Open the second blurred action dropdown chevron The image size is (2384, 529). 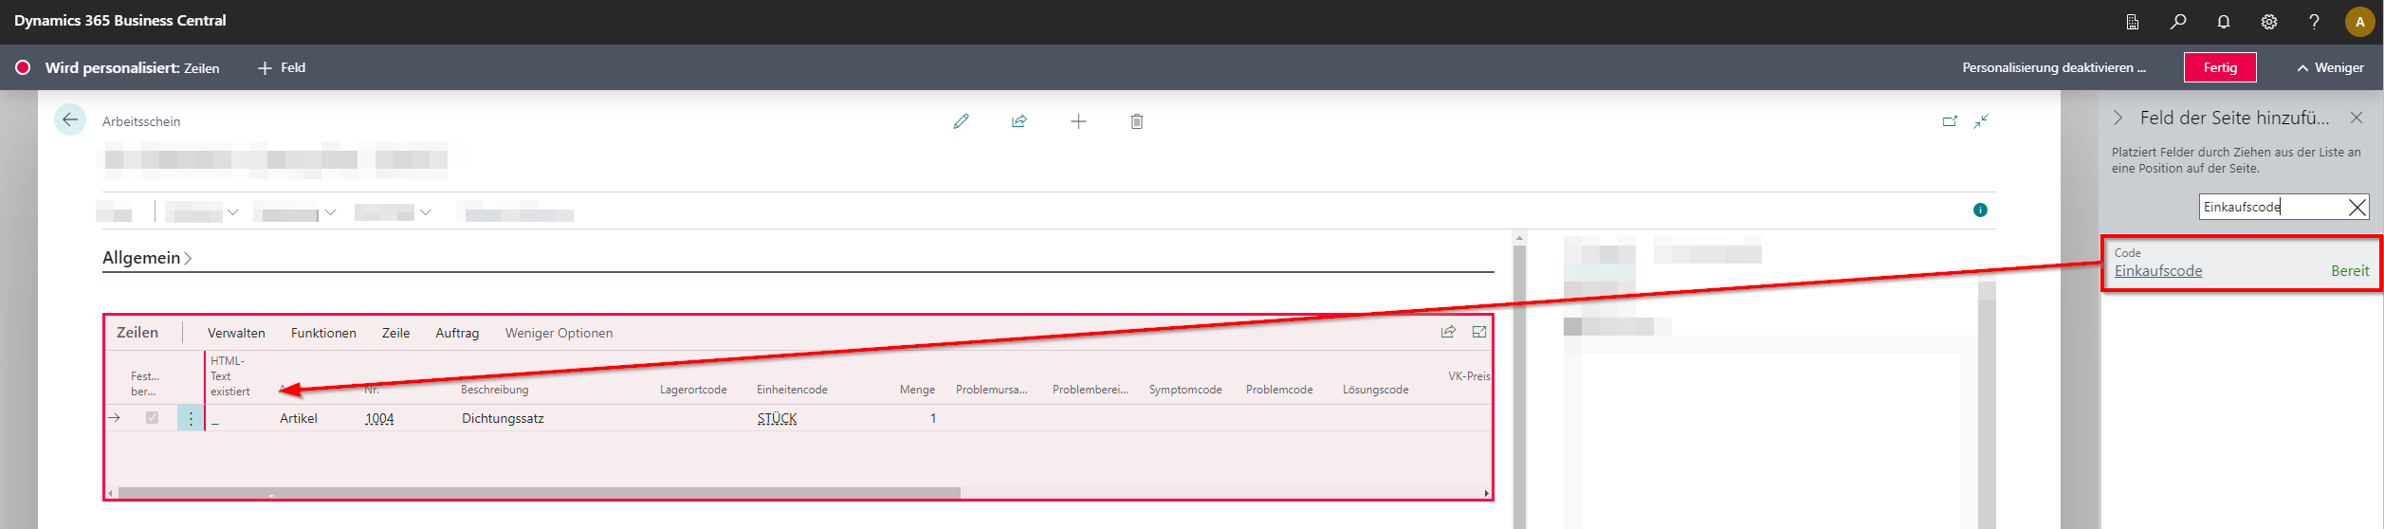pos(330,212)
